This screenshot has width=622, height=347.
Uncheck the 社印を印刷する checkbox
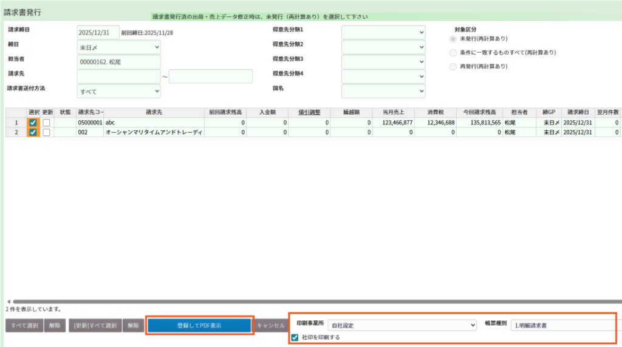click(295, 337)
